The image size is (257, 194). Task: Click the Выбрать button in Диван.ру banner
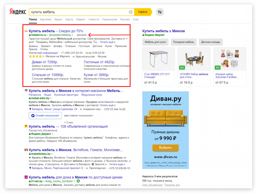coord(166,148)
